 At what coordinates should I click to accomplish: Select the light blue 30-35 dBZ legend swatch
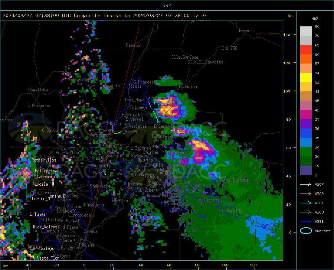[306, 143]
